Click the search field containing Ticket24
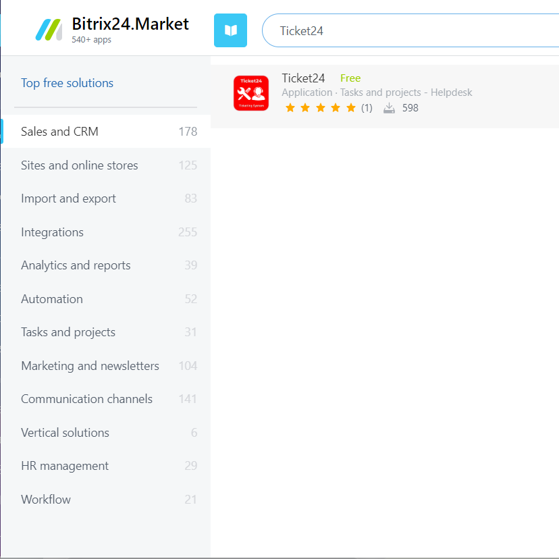The width and height of the screenshot is (559, 559). (405, 31)
